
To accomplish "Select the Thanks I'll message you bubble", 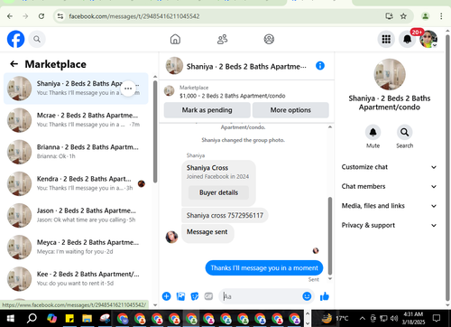I will (x=264, y=268).
